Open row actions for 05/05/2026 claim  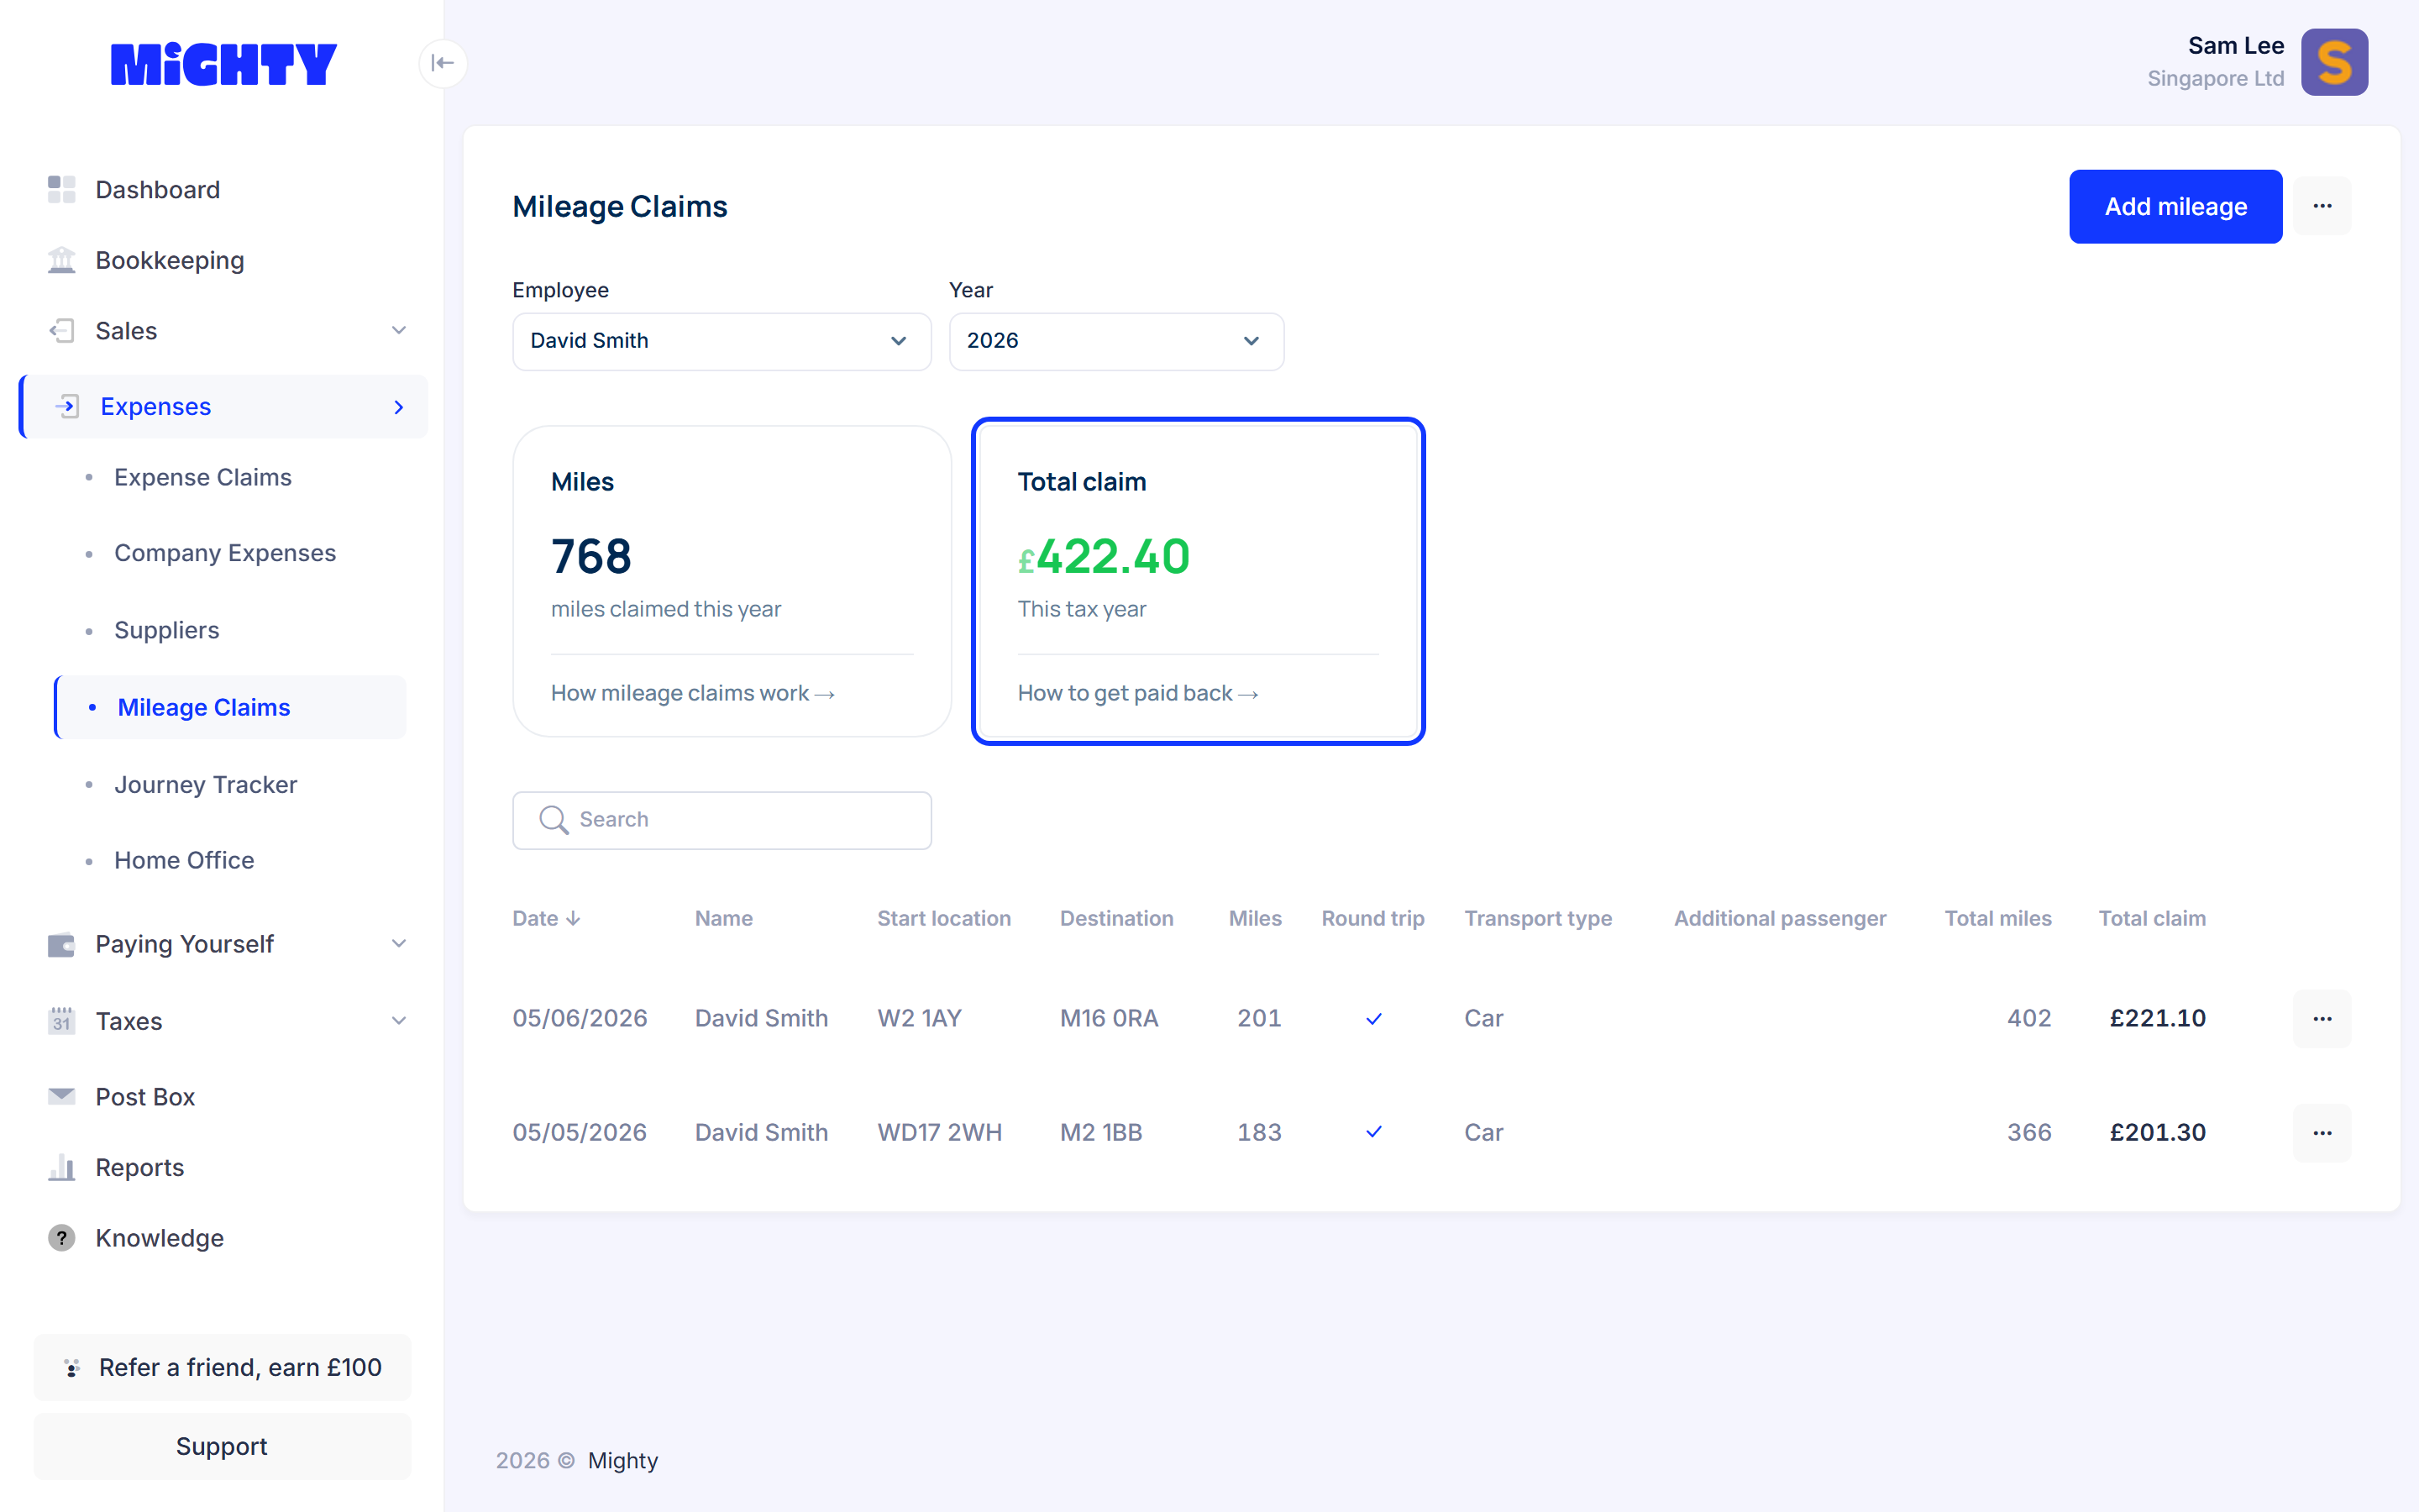pos(2322,1132)
